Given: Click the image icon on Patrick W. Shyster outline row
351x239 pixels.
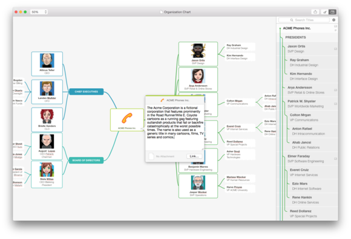Looking at the screenshot, I should [335, 104].
